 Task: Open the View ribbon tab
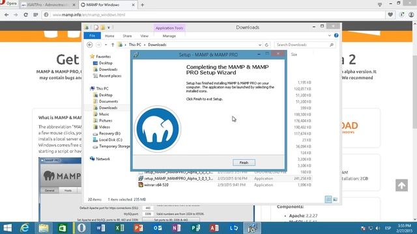coord(145,36)
